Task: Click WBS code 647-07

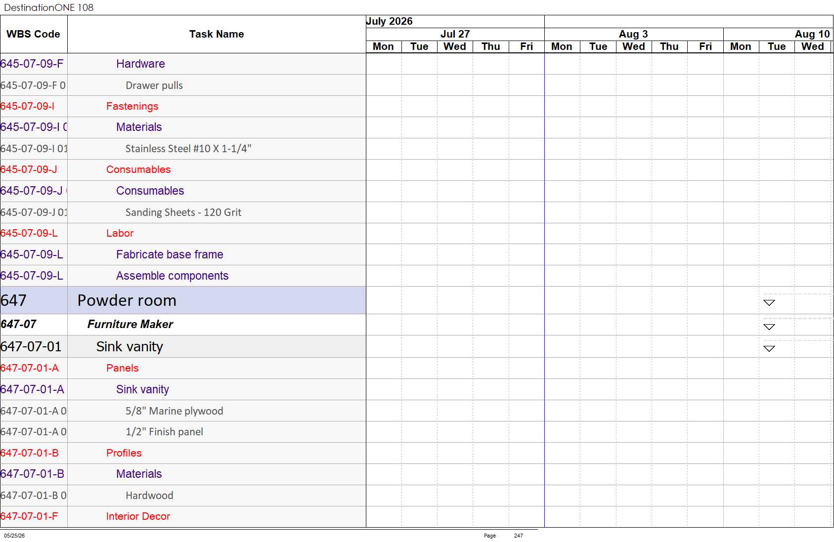Action: [18, 324]
